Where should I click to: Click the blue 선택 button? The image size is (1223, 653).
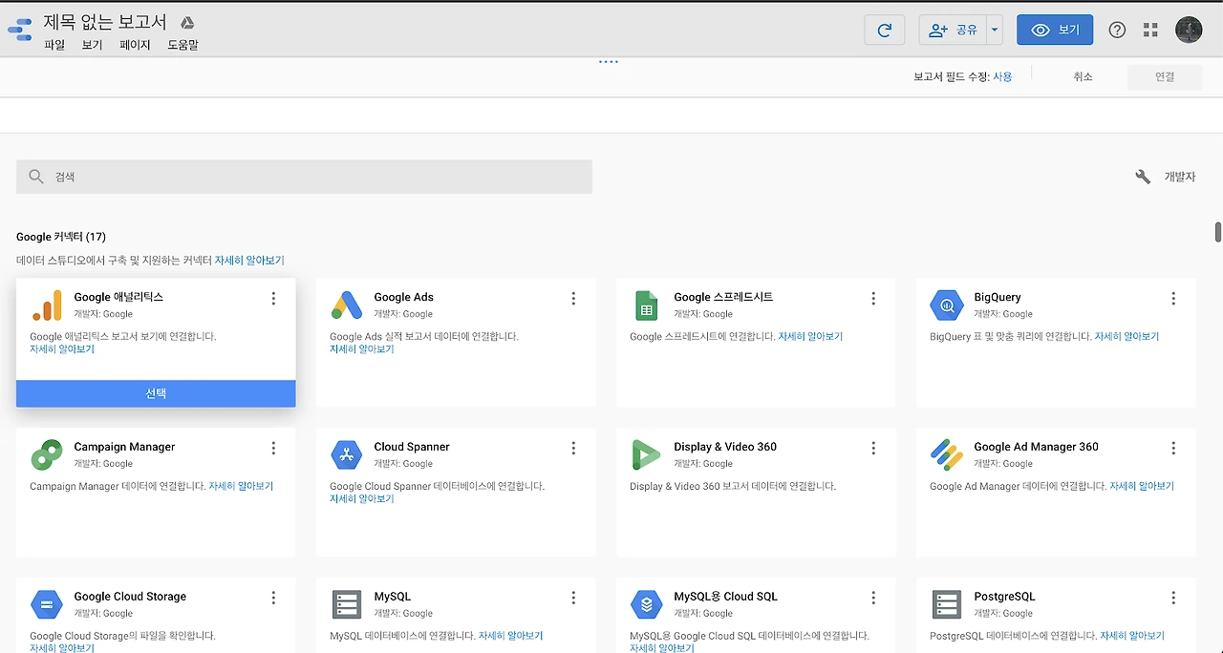[x=156, y=393]
